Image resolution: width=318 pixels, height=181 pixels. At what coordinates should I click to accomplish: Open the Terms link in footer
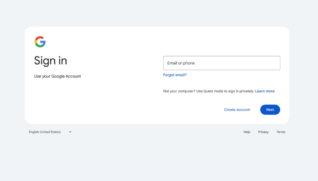point(281,132)
